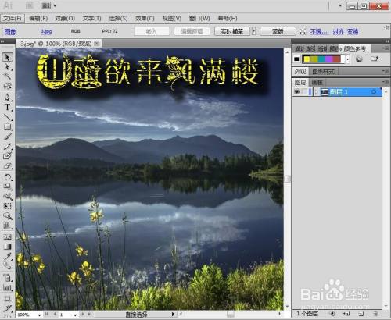
Task: Click the transform icon beside 不透 link
Action: click(303, 32)
